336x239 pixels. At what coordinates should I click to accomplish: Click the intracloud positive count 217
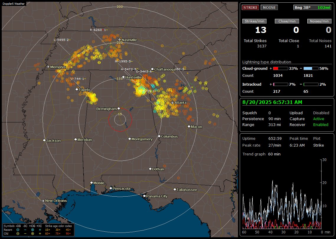pos(277,92)
